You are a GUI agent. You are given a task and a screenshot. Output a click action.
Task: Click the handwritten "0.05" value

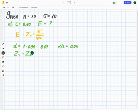tap(74, 46)
